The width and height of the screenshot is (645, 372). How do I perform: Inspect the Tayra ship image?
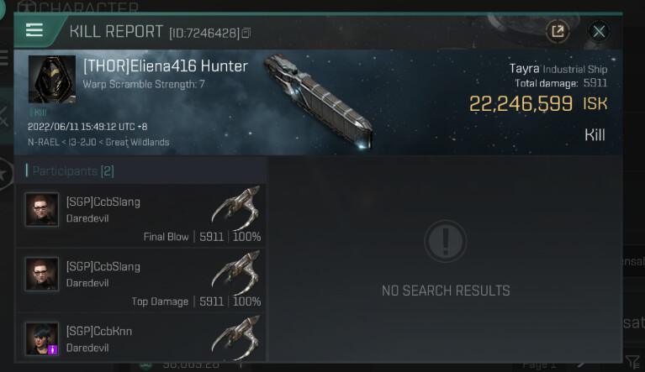(x=319, y=101)
